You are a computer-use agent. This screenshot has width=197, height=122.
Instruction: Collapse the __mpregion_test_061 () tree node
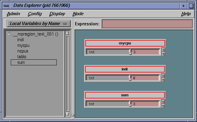pyautogui.click(x=10, y=34)
